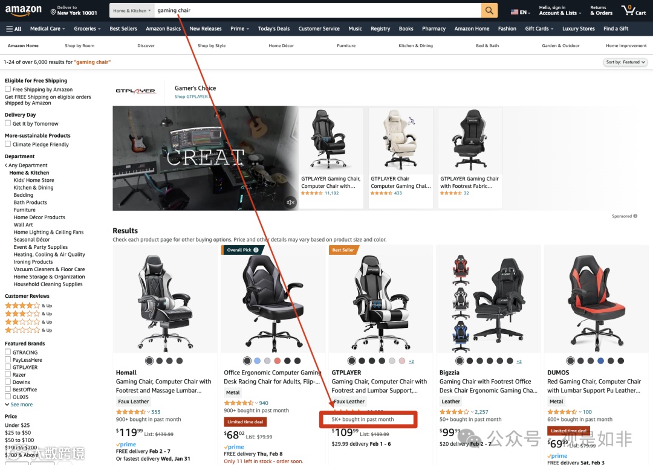The image size is (653, 465).
Task: Click the Amazon logo
Action: pos(24,10)
